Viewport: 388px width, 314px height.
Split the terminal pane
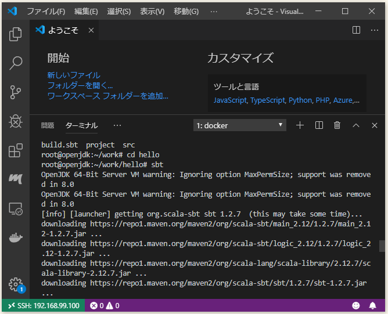(x=319, y=125)
